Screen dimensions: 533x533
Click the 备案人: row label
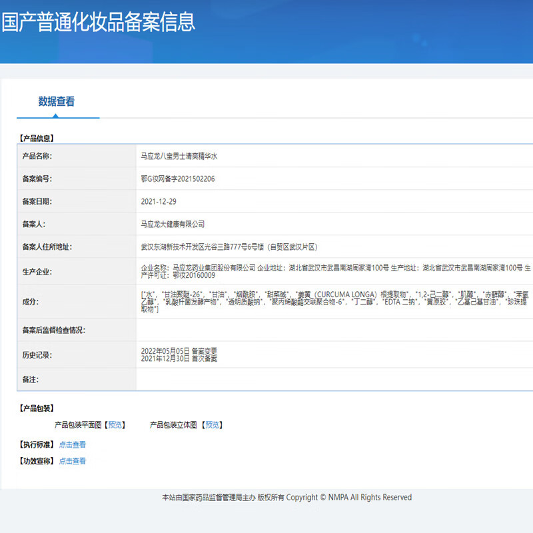coord(34,224)
